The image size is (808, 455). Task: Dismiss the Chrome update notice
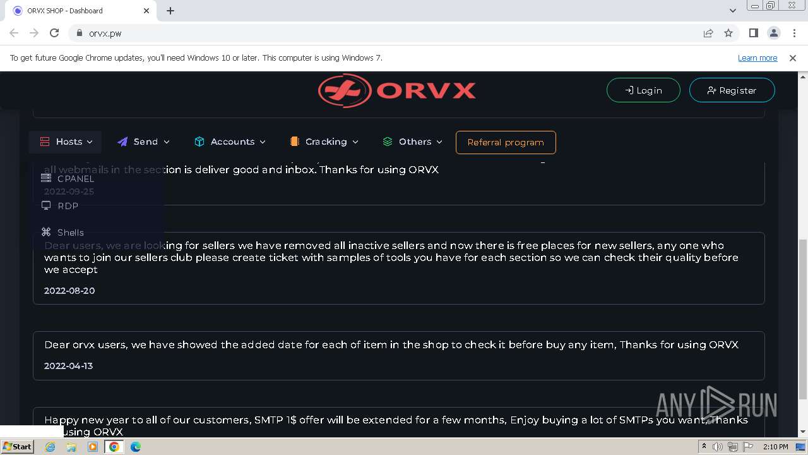click(x=793, y=58)
